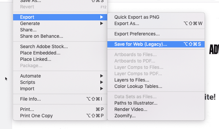Open Render Video option
The image size is (219, 129).
156,110
